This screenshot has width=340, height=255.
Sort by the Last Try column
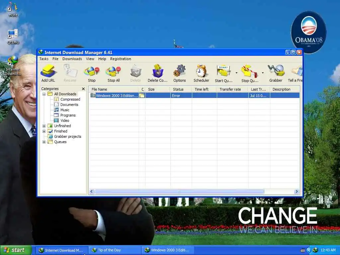(259, 89)
